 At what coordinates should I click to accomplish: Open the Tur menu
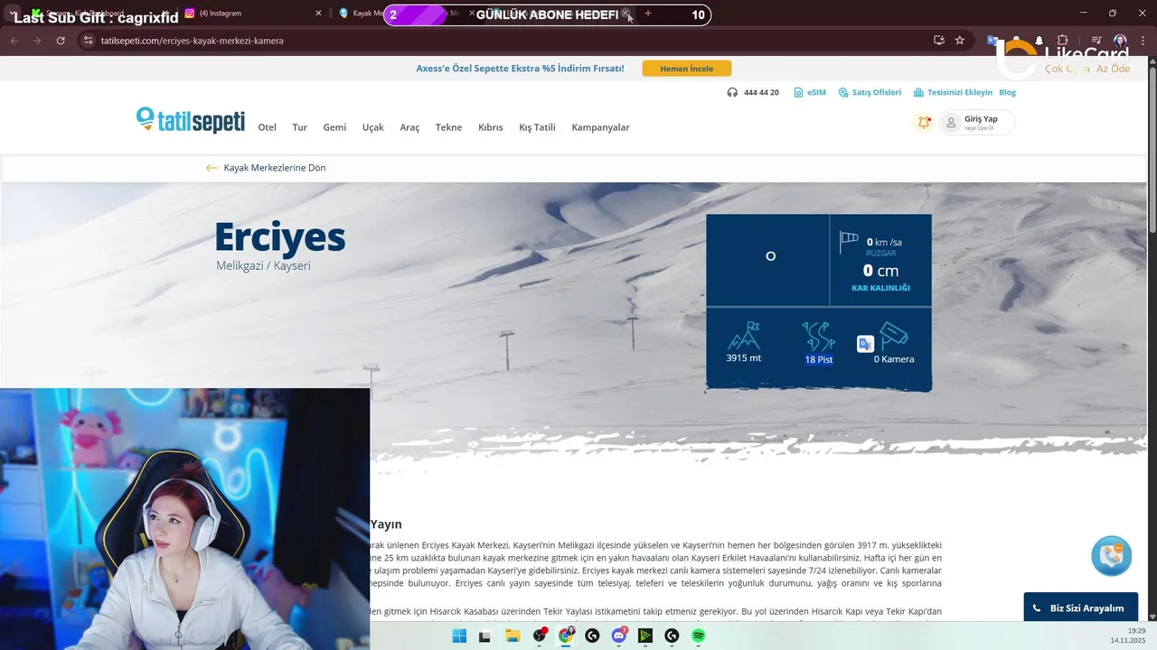tap(300, 127)
